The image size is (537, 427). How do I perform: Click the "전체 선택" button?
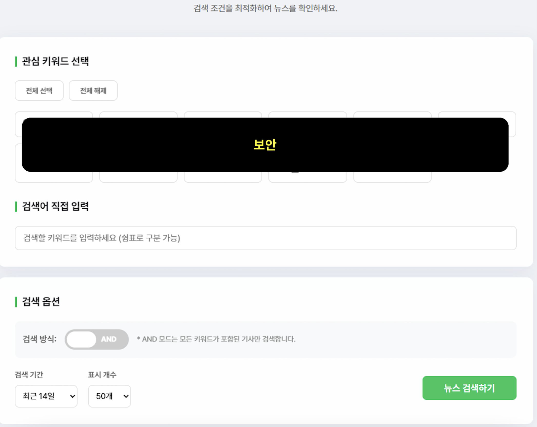(x=39, y=91)
